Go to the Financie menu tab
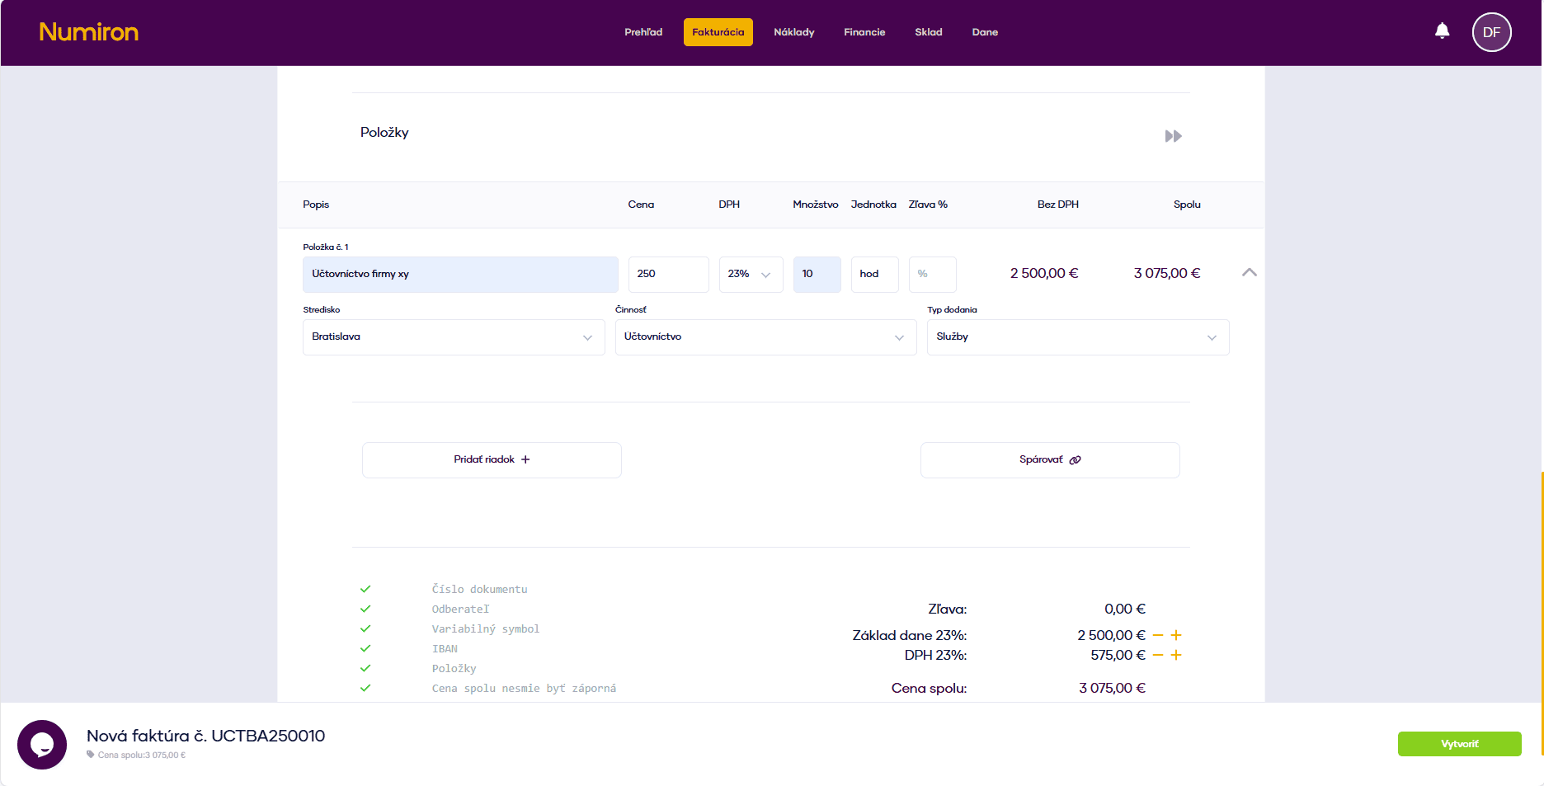Viewport: 1544px width, 786px height. [x=864, y=32]
